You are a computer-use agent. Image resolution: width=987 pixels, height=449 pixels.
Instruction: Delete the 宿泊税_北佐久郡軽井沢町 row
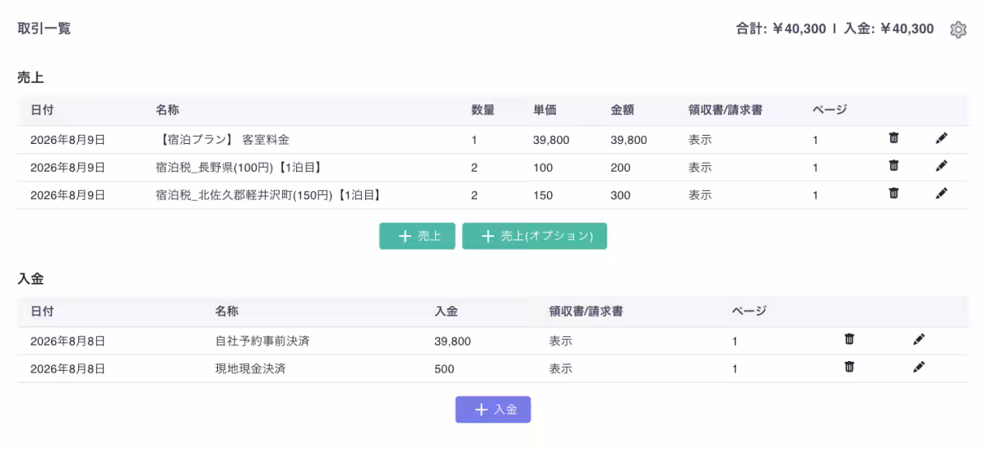point(893,194)
